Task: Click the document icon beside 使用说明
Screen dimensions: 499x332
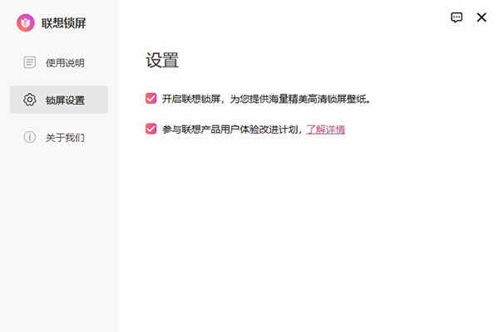Action: pyautogui.click(x=30, y=62)
